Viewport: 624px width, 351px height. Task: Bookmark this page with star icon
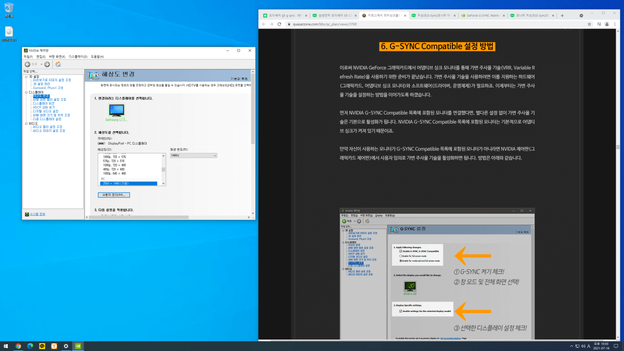click(589, 24)
